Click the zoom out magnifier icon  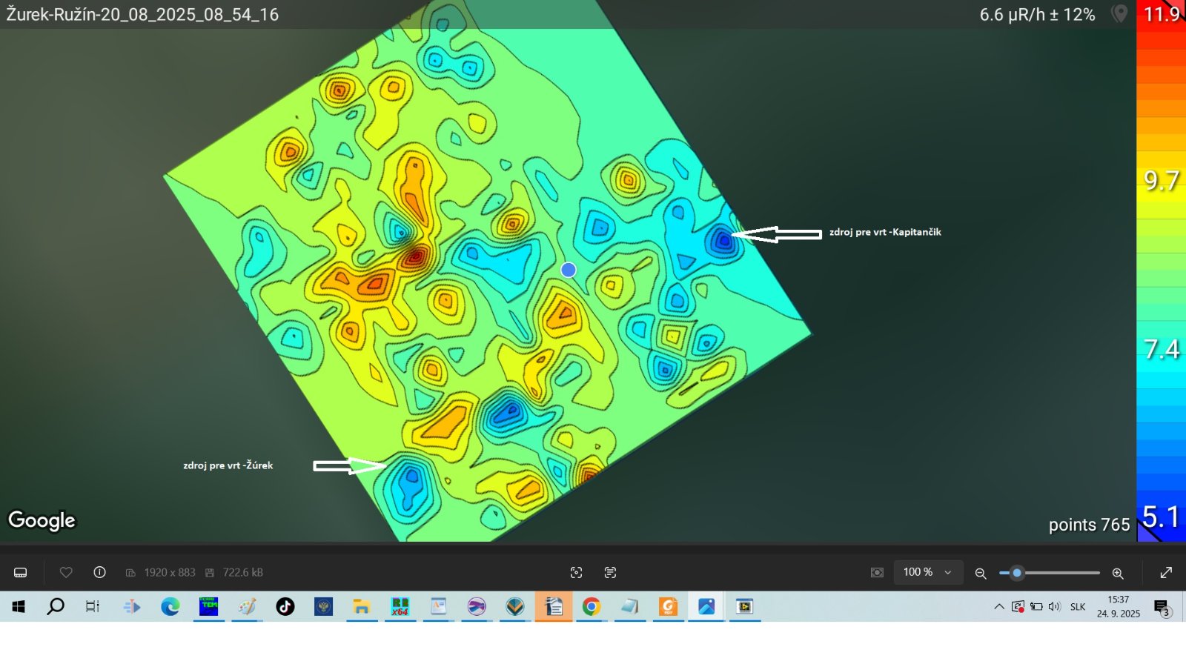click(x=980, y=573)
